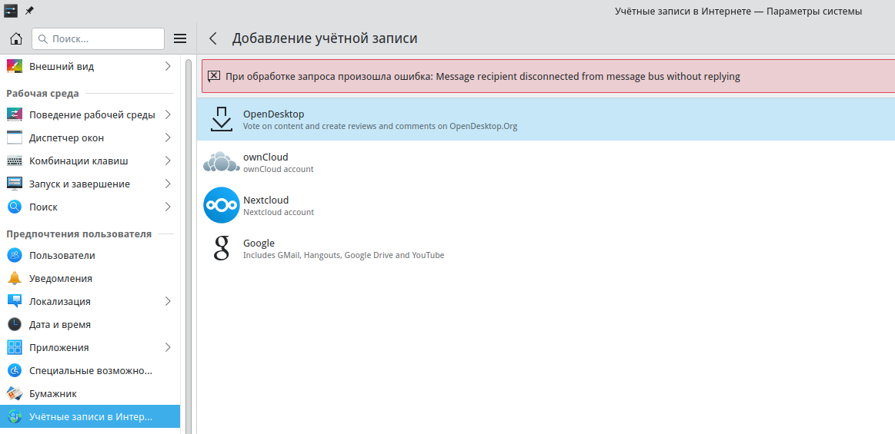Click the "Приложения" grid icon
Screen dimensions: 895x434
point(15,347)
